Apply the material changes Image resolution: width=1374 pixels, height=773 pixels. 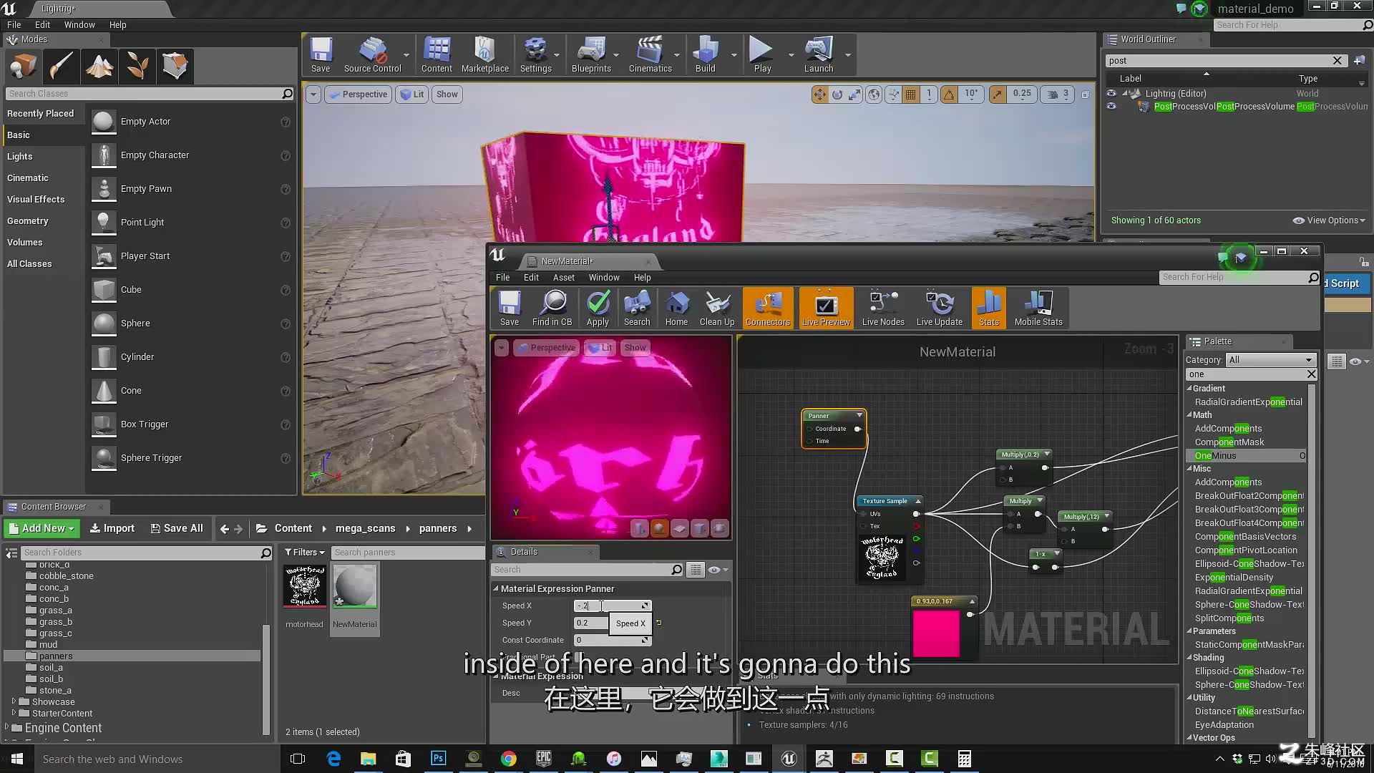tap(598, 308)
